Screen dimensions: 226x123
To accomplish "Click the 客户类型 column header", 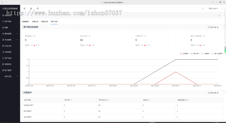I will 28,100.
